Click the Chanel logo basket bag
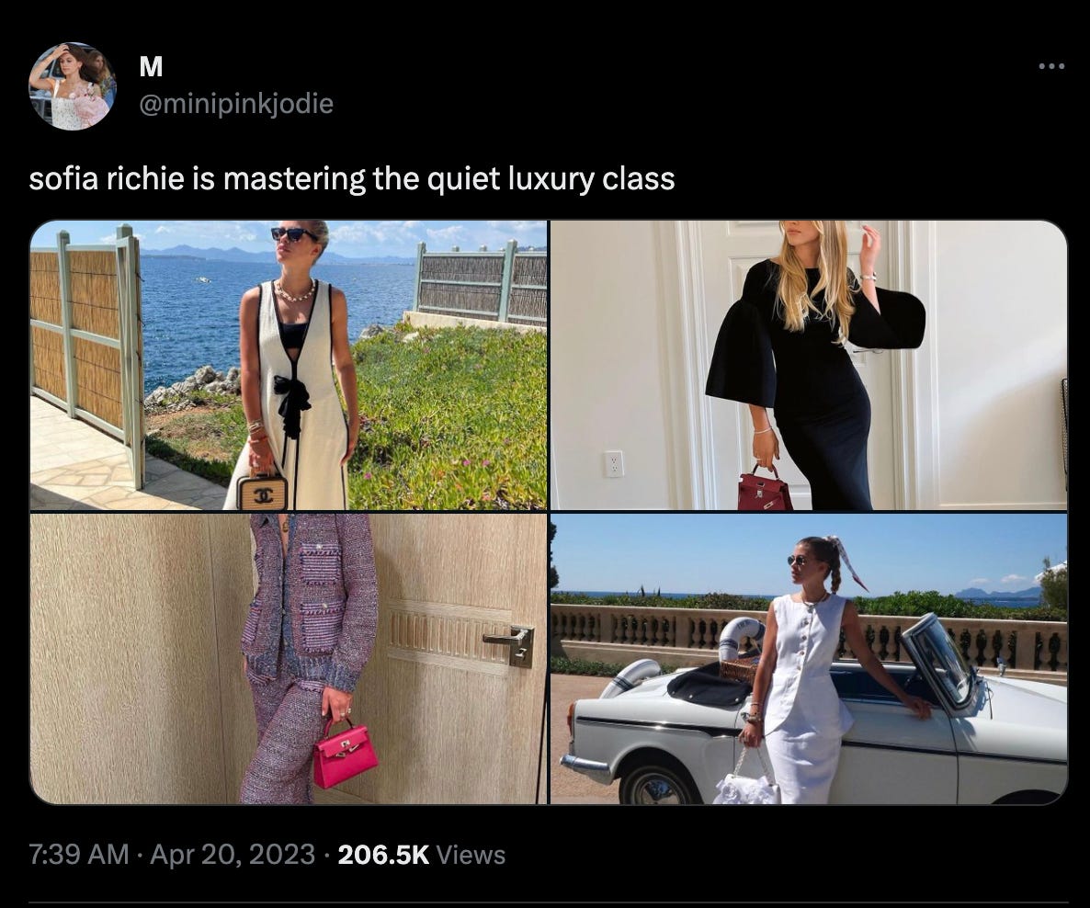Viewport: 1090px width, 908px height. [x=261, y=491]
